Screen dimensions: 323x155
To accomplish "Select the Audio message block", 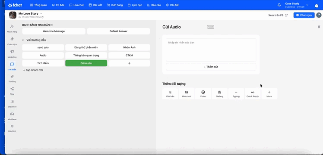I will coord(43,56).
